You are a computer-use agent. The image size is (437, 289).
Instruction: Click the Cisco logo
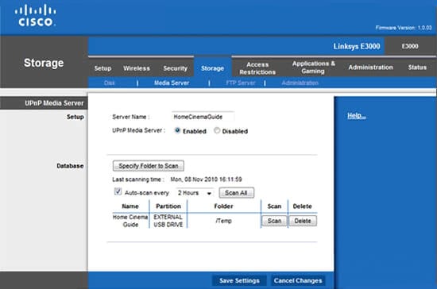36,16
